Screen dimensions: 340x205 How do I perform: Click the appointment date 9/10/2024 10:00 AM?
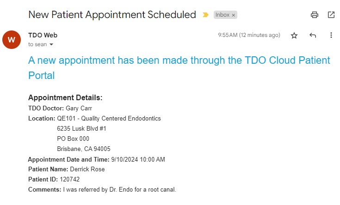click(x=138, y=159)
